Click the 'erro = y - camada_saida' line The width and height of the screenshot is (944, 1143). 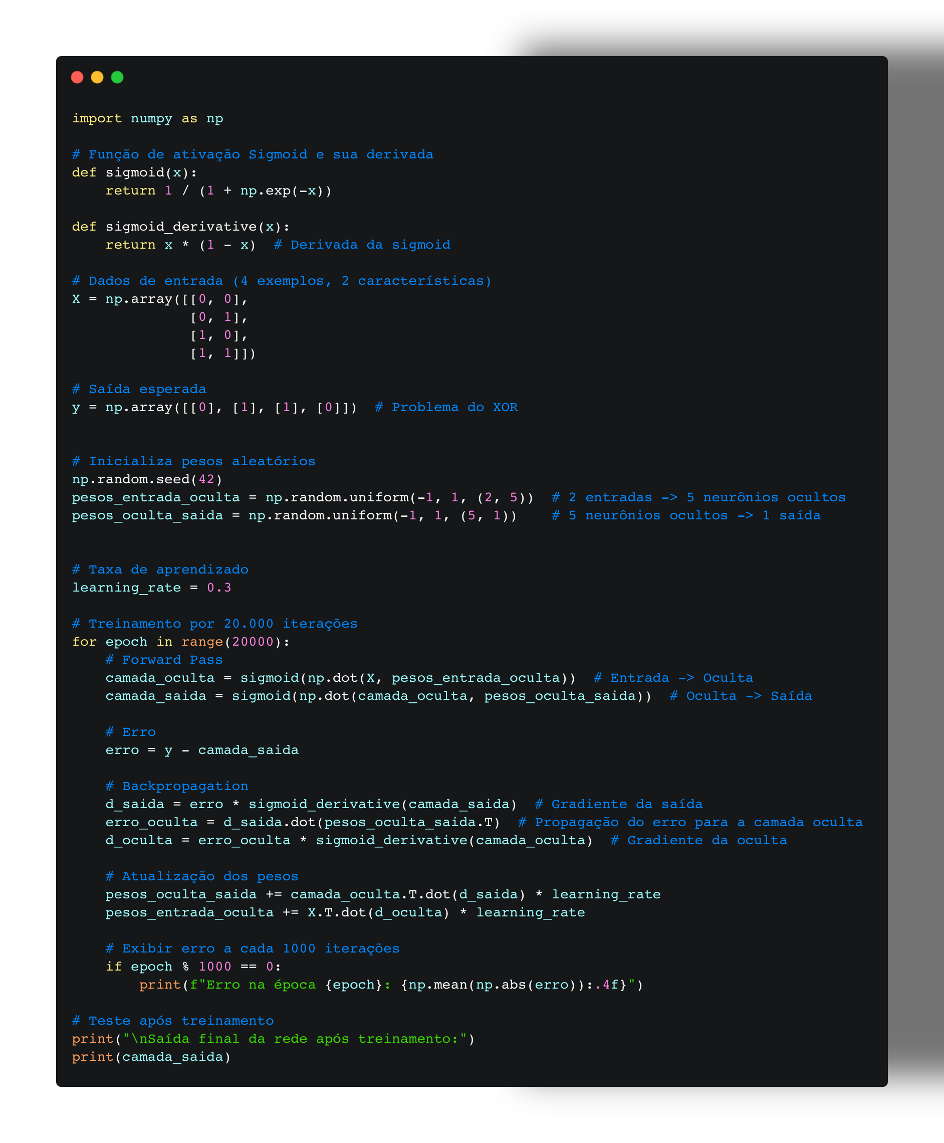click(202, 750)
